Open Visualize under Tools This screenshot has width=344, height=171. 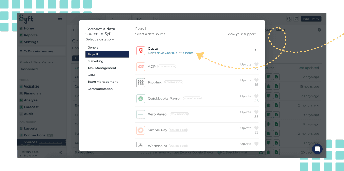31,87
